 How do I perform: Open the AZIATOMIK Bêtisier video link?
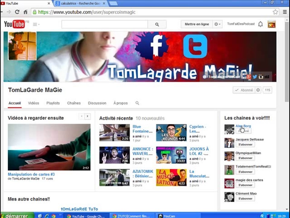(143, 174)
